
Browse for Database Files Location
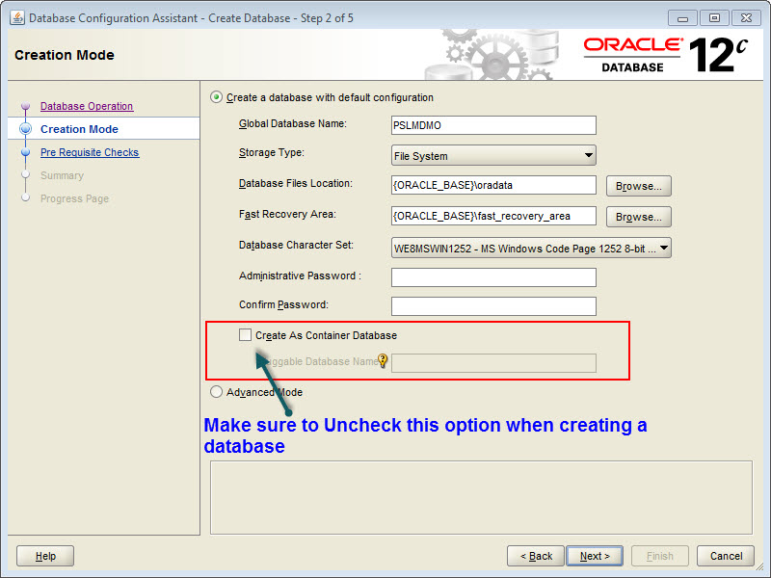coord(639,186)
